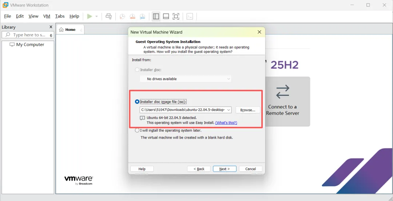Viewport: 393px width, 201px height.
Task: Open the No drives available dropdown
Action: (186, 79)
